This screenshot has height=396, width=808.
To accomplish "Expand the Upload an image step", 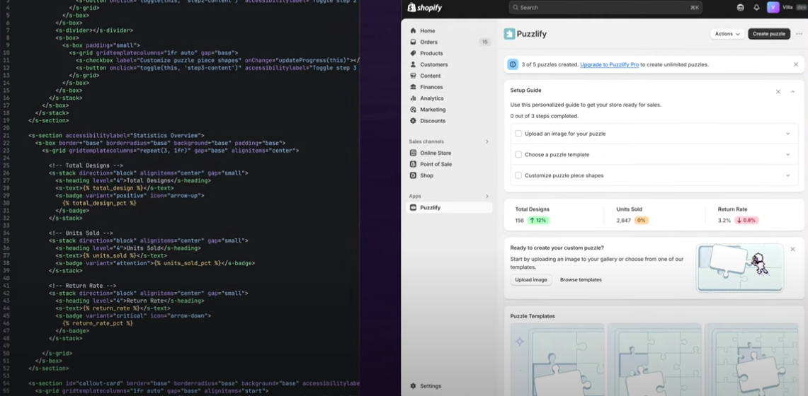I will coord(787,134).
